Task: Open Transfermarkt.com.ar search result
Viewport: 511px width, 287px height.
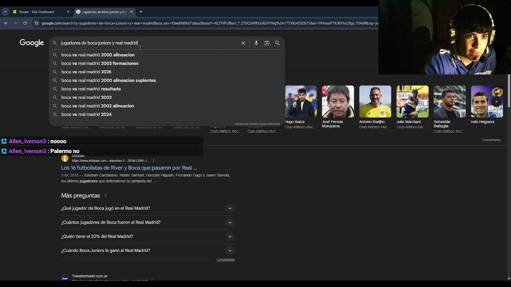Action: 89,276
